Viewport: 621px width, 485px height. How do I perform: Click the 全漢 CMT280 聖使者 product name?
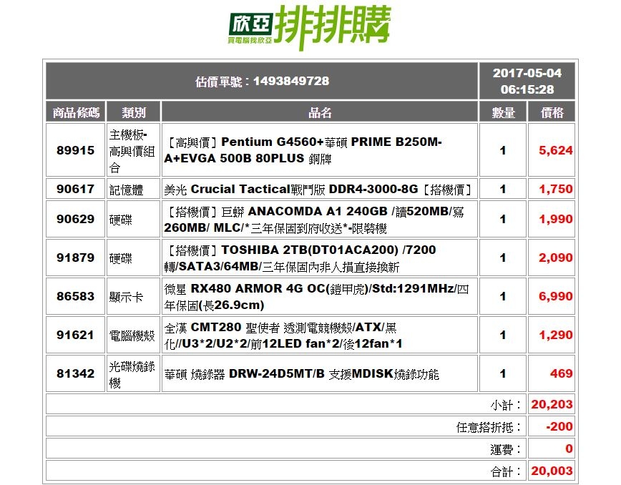click(x=283, y=335)
